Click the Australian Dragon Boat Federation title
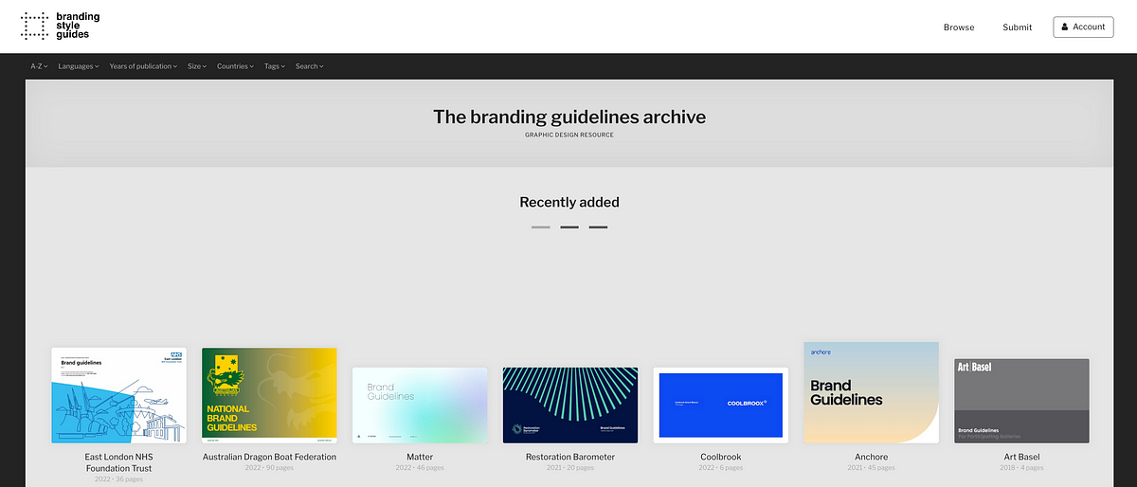 [270, 457]
